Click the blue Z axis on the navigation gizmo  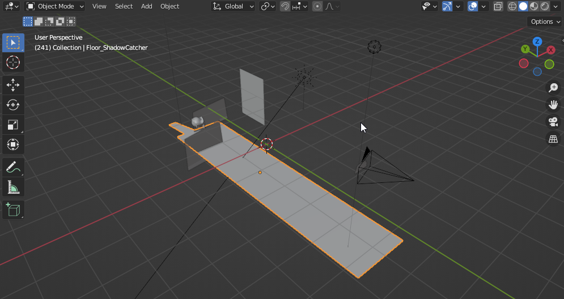[x=537, y=42]
